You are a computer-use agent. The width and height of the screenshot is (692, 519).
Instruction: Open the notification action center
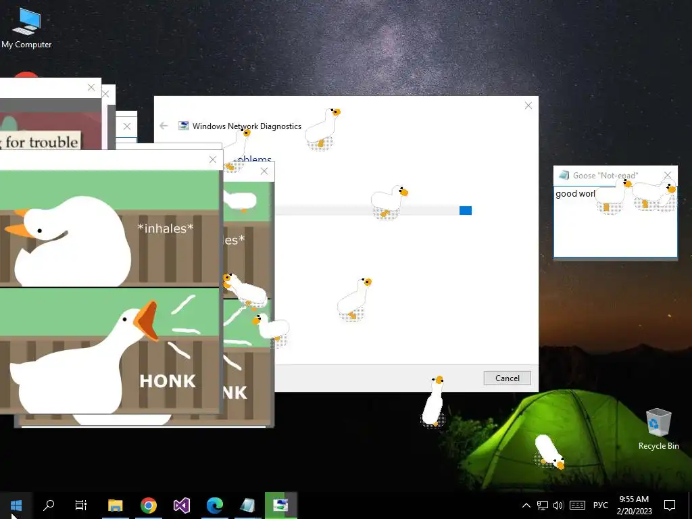click(670, 505)
